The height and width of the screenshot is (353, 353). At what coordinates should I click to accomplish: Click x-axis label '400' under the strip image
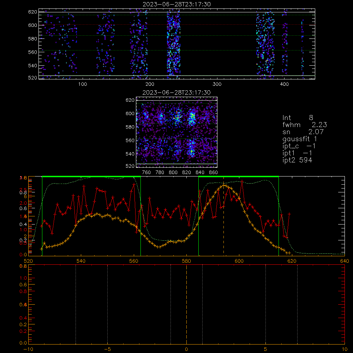(284, 84)
